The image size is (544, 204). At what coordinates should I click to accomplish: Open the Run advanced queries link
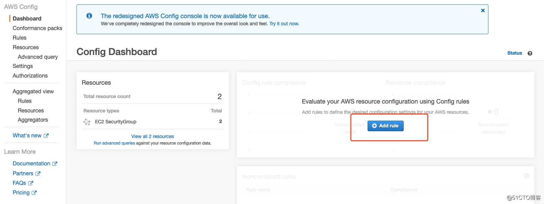pos(114,143)
